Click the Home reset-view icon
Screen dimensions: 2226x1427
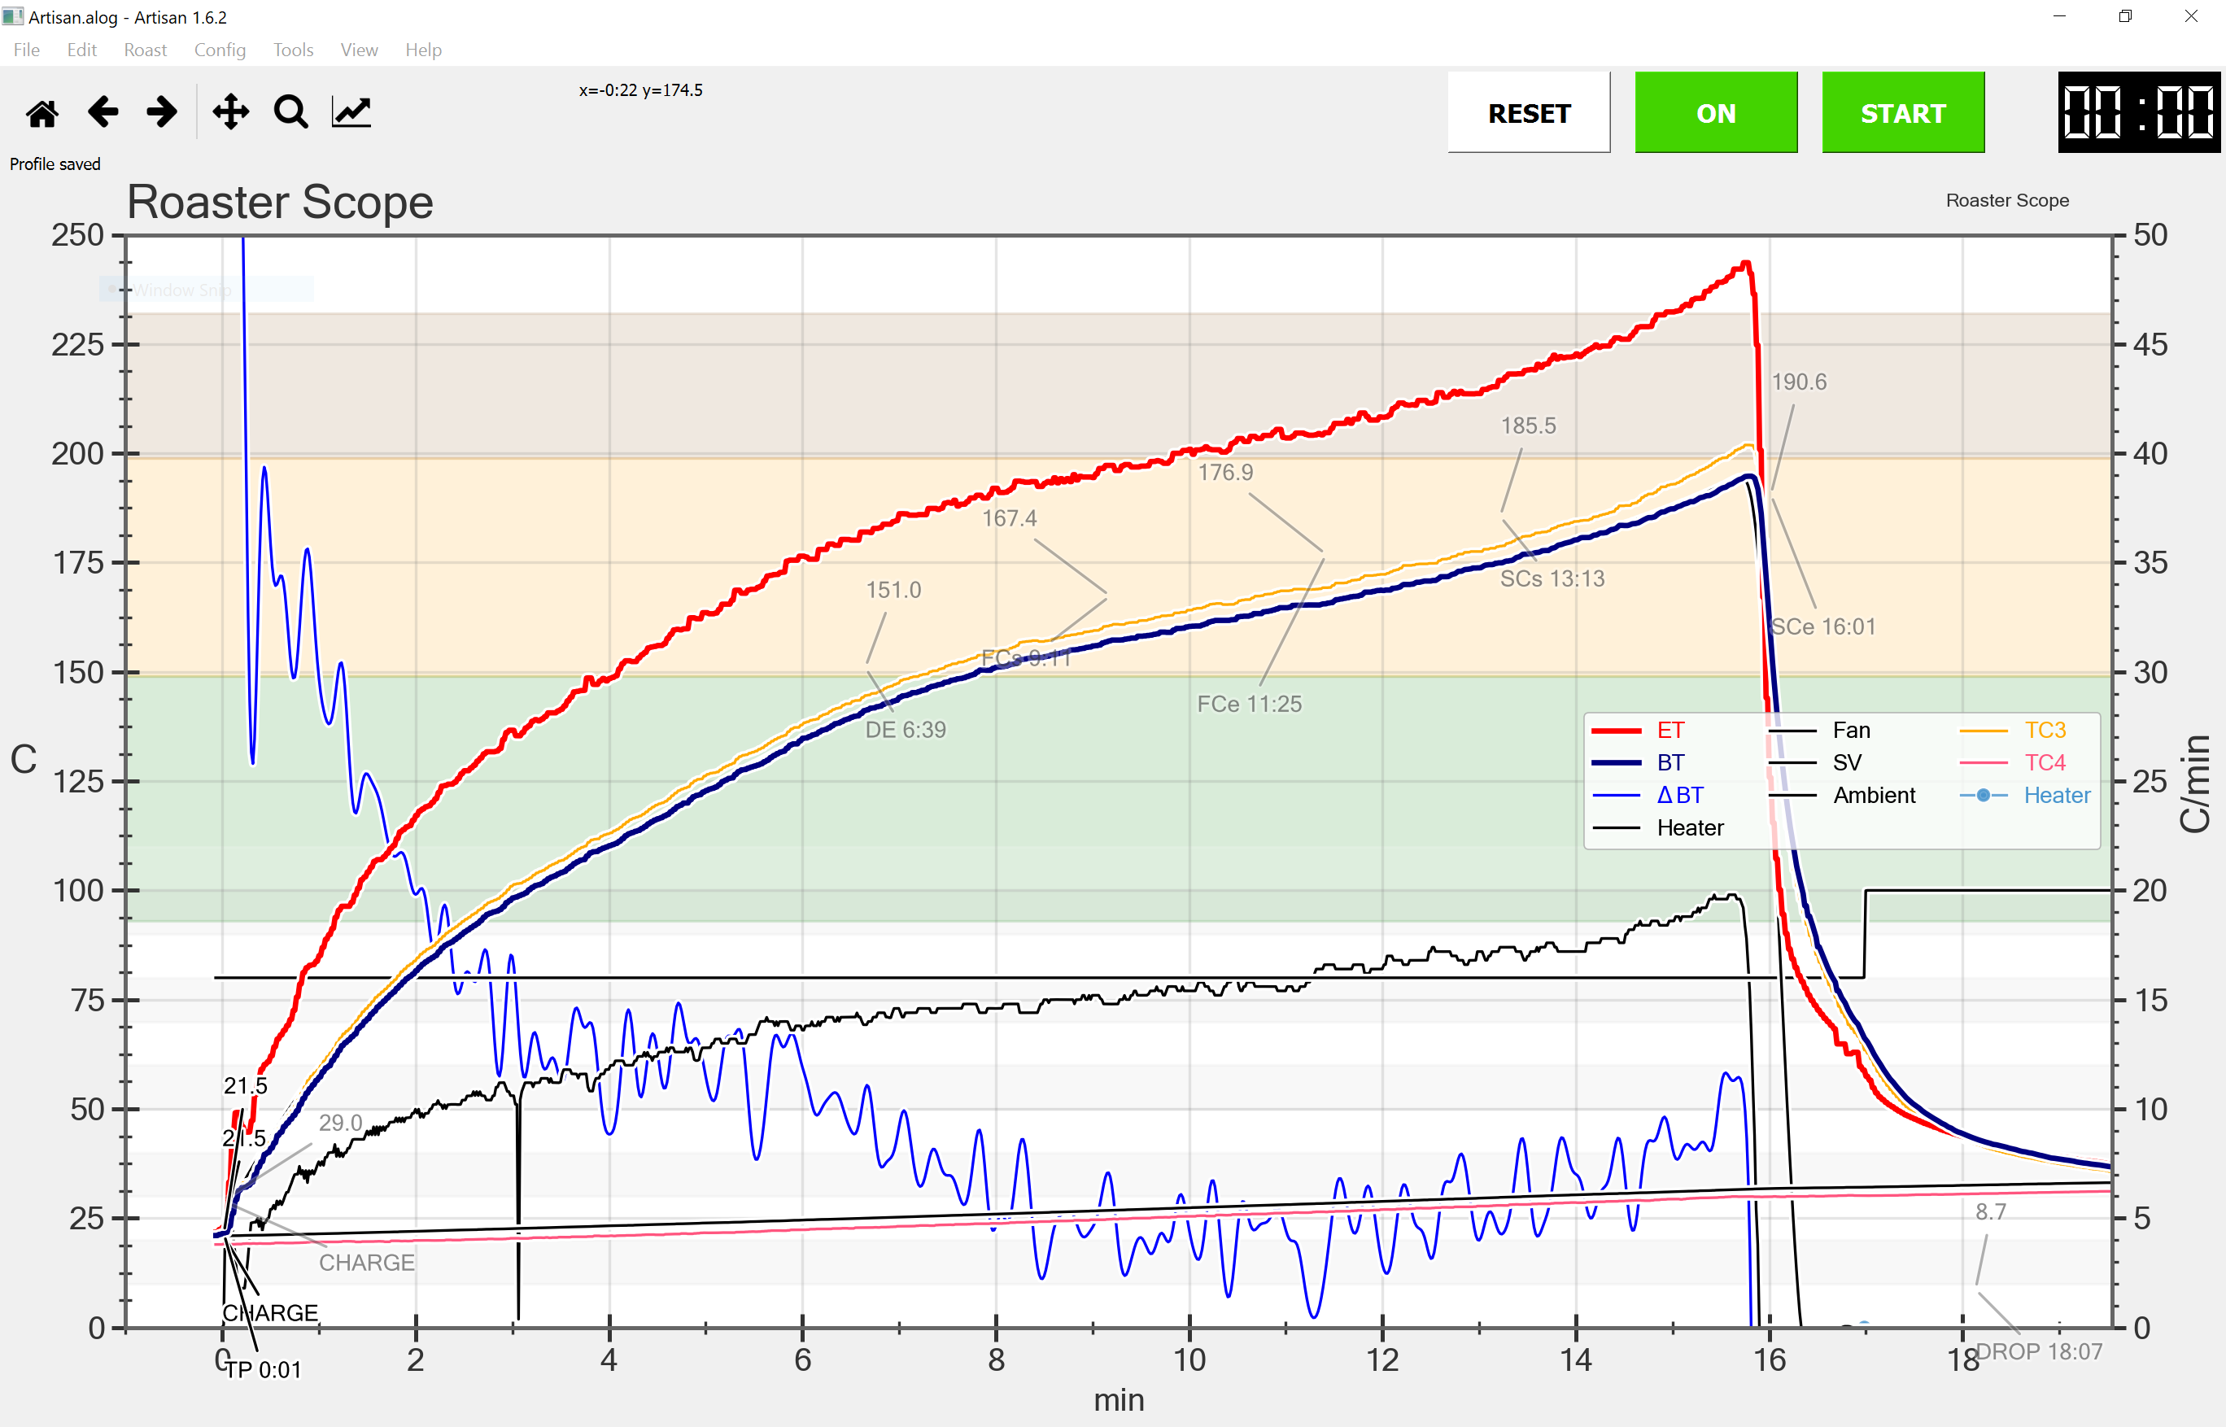click(42, 113)
